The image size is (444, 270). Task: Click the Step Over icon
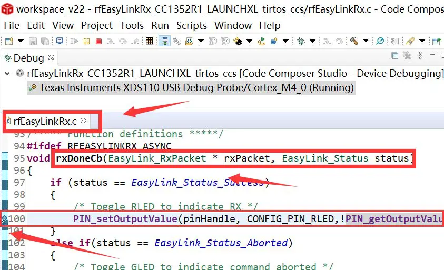123,42
